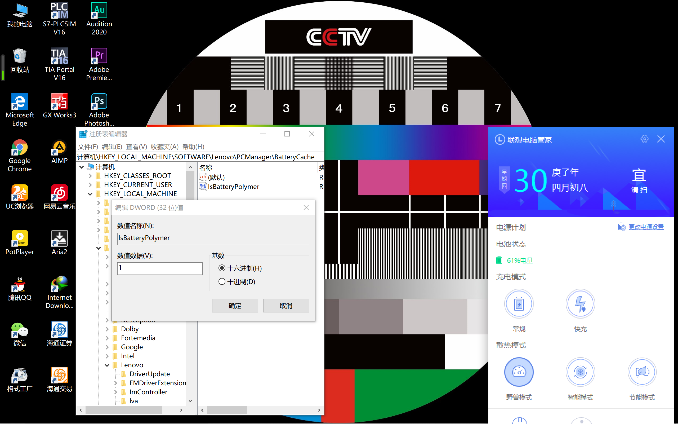
Task: Expand the Google registry key
Action: point(107,347)
